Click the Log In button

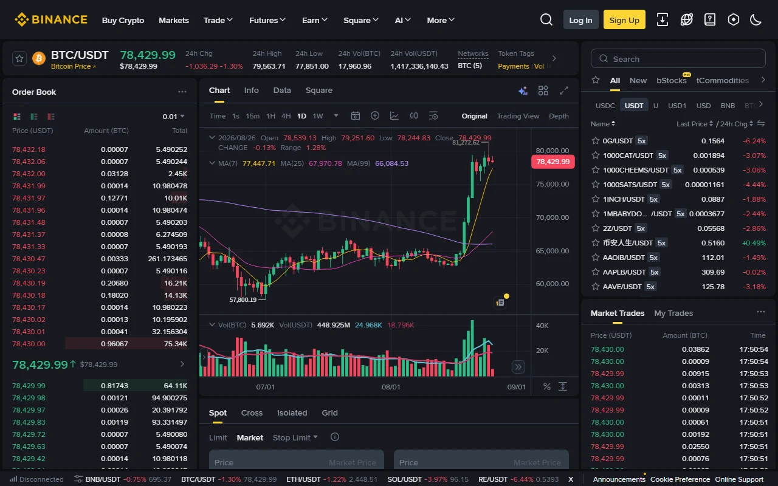click(x=580, y=20)
